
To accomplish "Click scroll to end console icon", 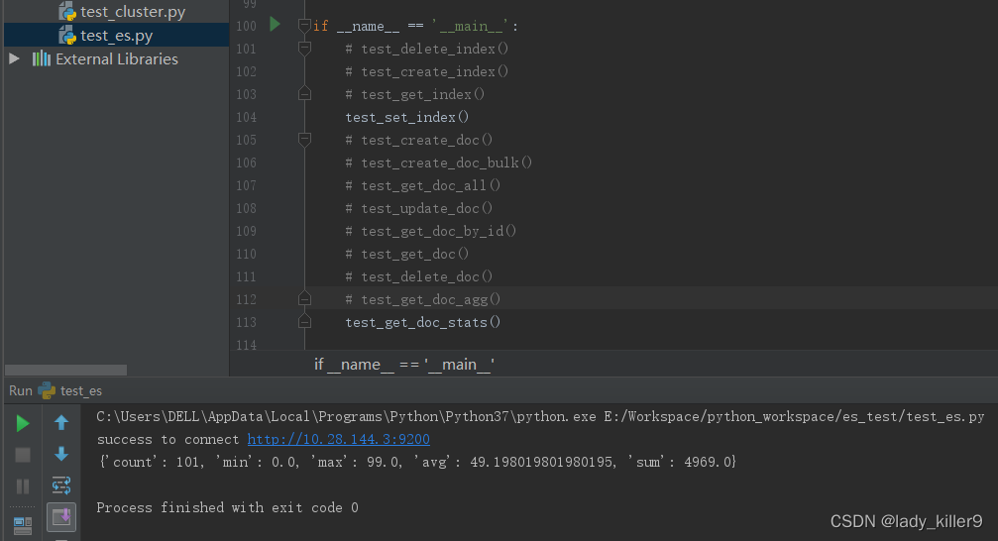I will click(61, 517).
